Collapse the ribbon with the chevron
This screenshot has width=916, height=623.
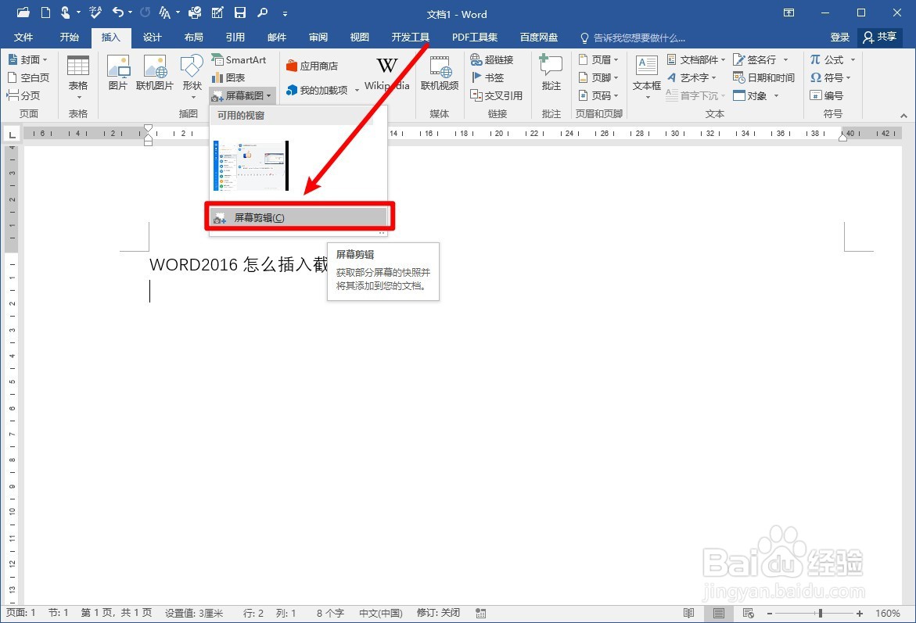pos(903,115)
